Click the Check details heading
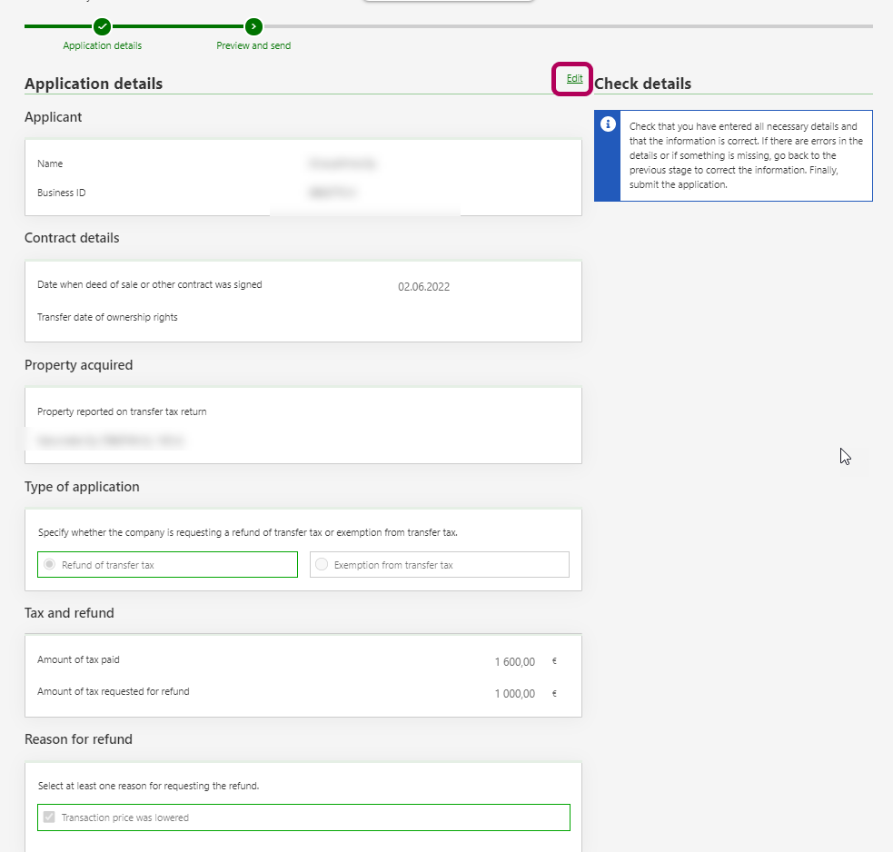Viewport: 893px width, 852px height. click(x=642, y=84)
